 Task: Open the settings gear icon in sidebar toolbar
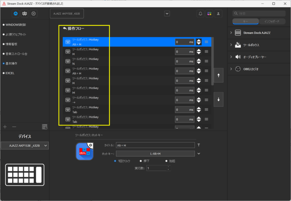[33, 13]
